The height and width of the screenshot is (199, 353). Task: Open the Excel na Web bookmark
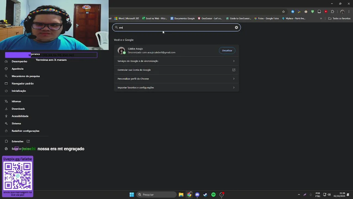point(155,19)
